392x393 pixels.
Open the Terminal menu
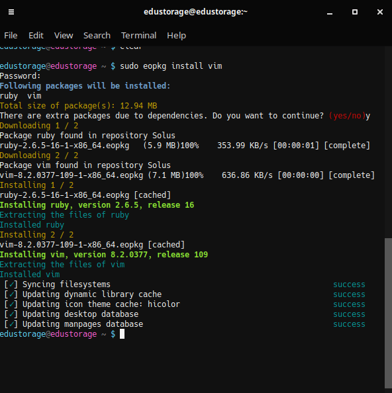click(138, 35)
